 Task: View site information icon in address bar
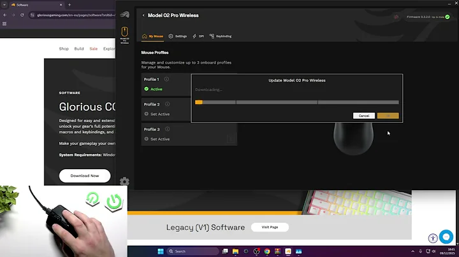pos(33,15)
